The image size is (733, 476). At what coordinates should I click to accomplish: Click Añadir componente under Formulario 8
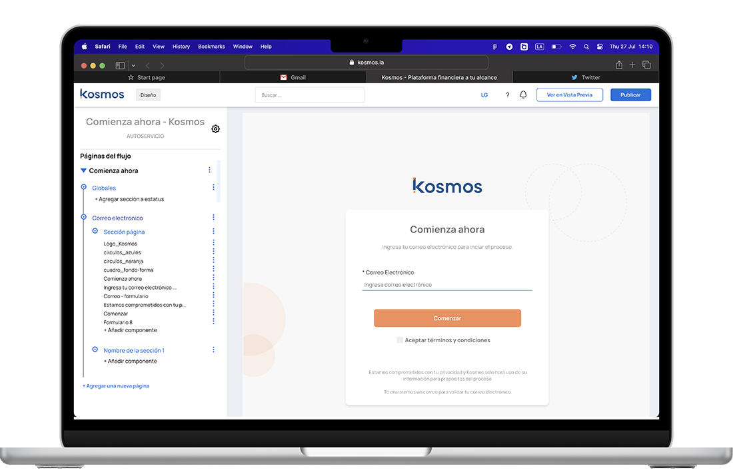[x=131, y=330]
